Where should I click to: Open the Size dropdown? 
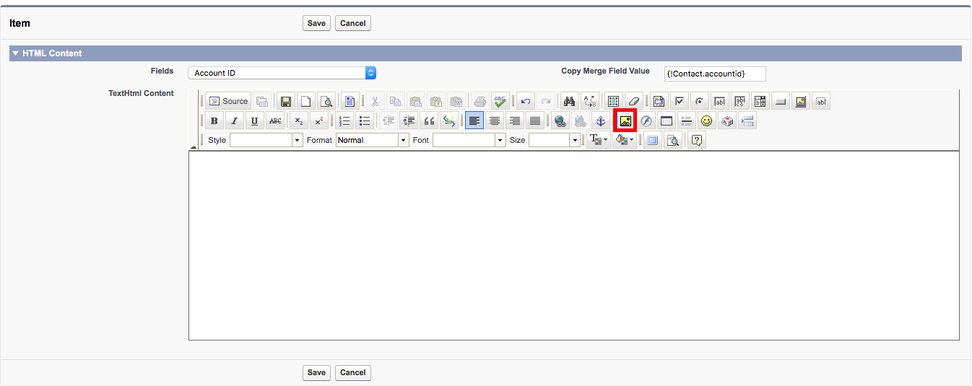tap(554, 140)
